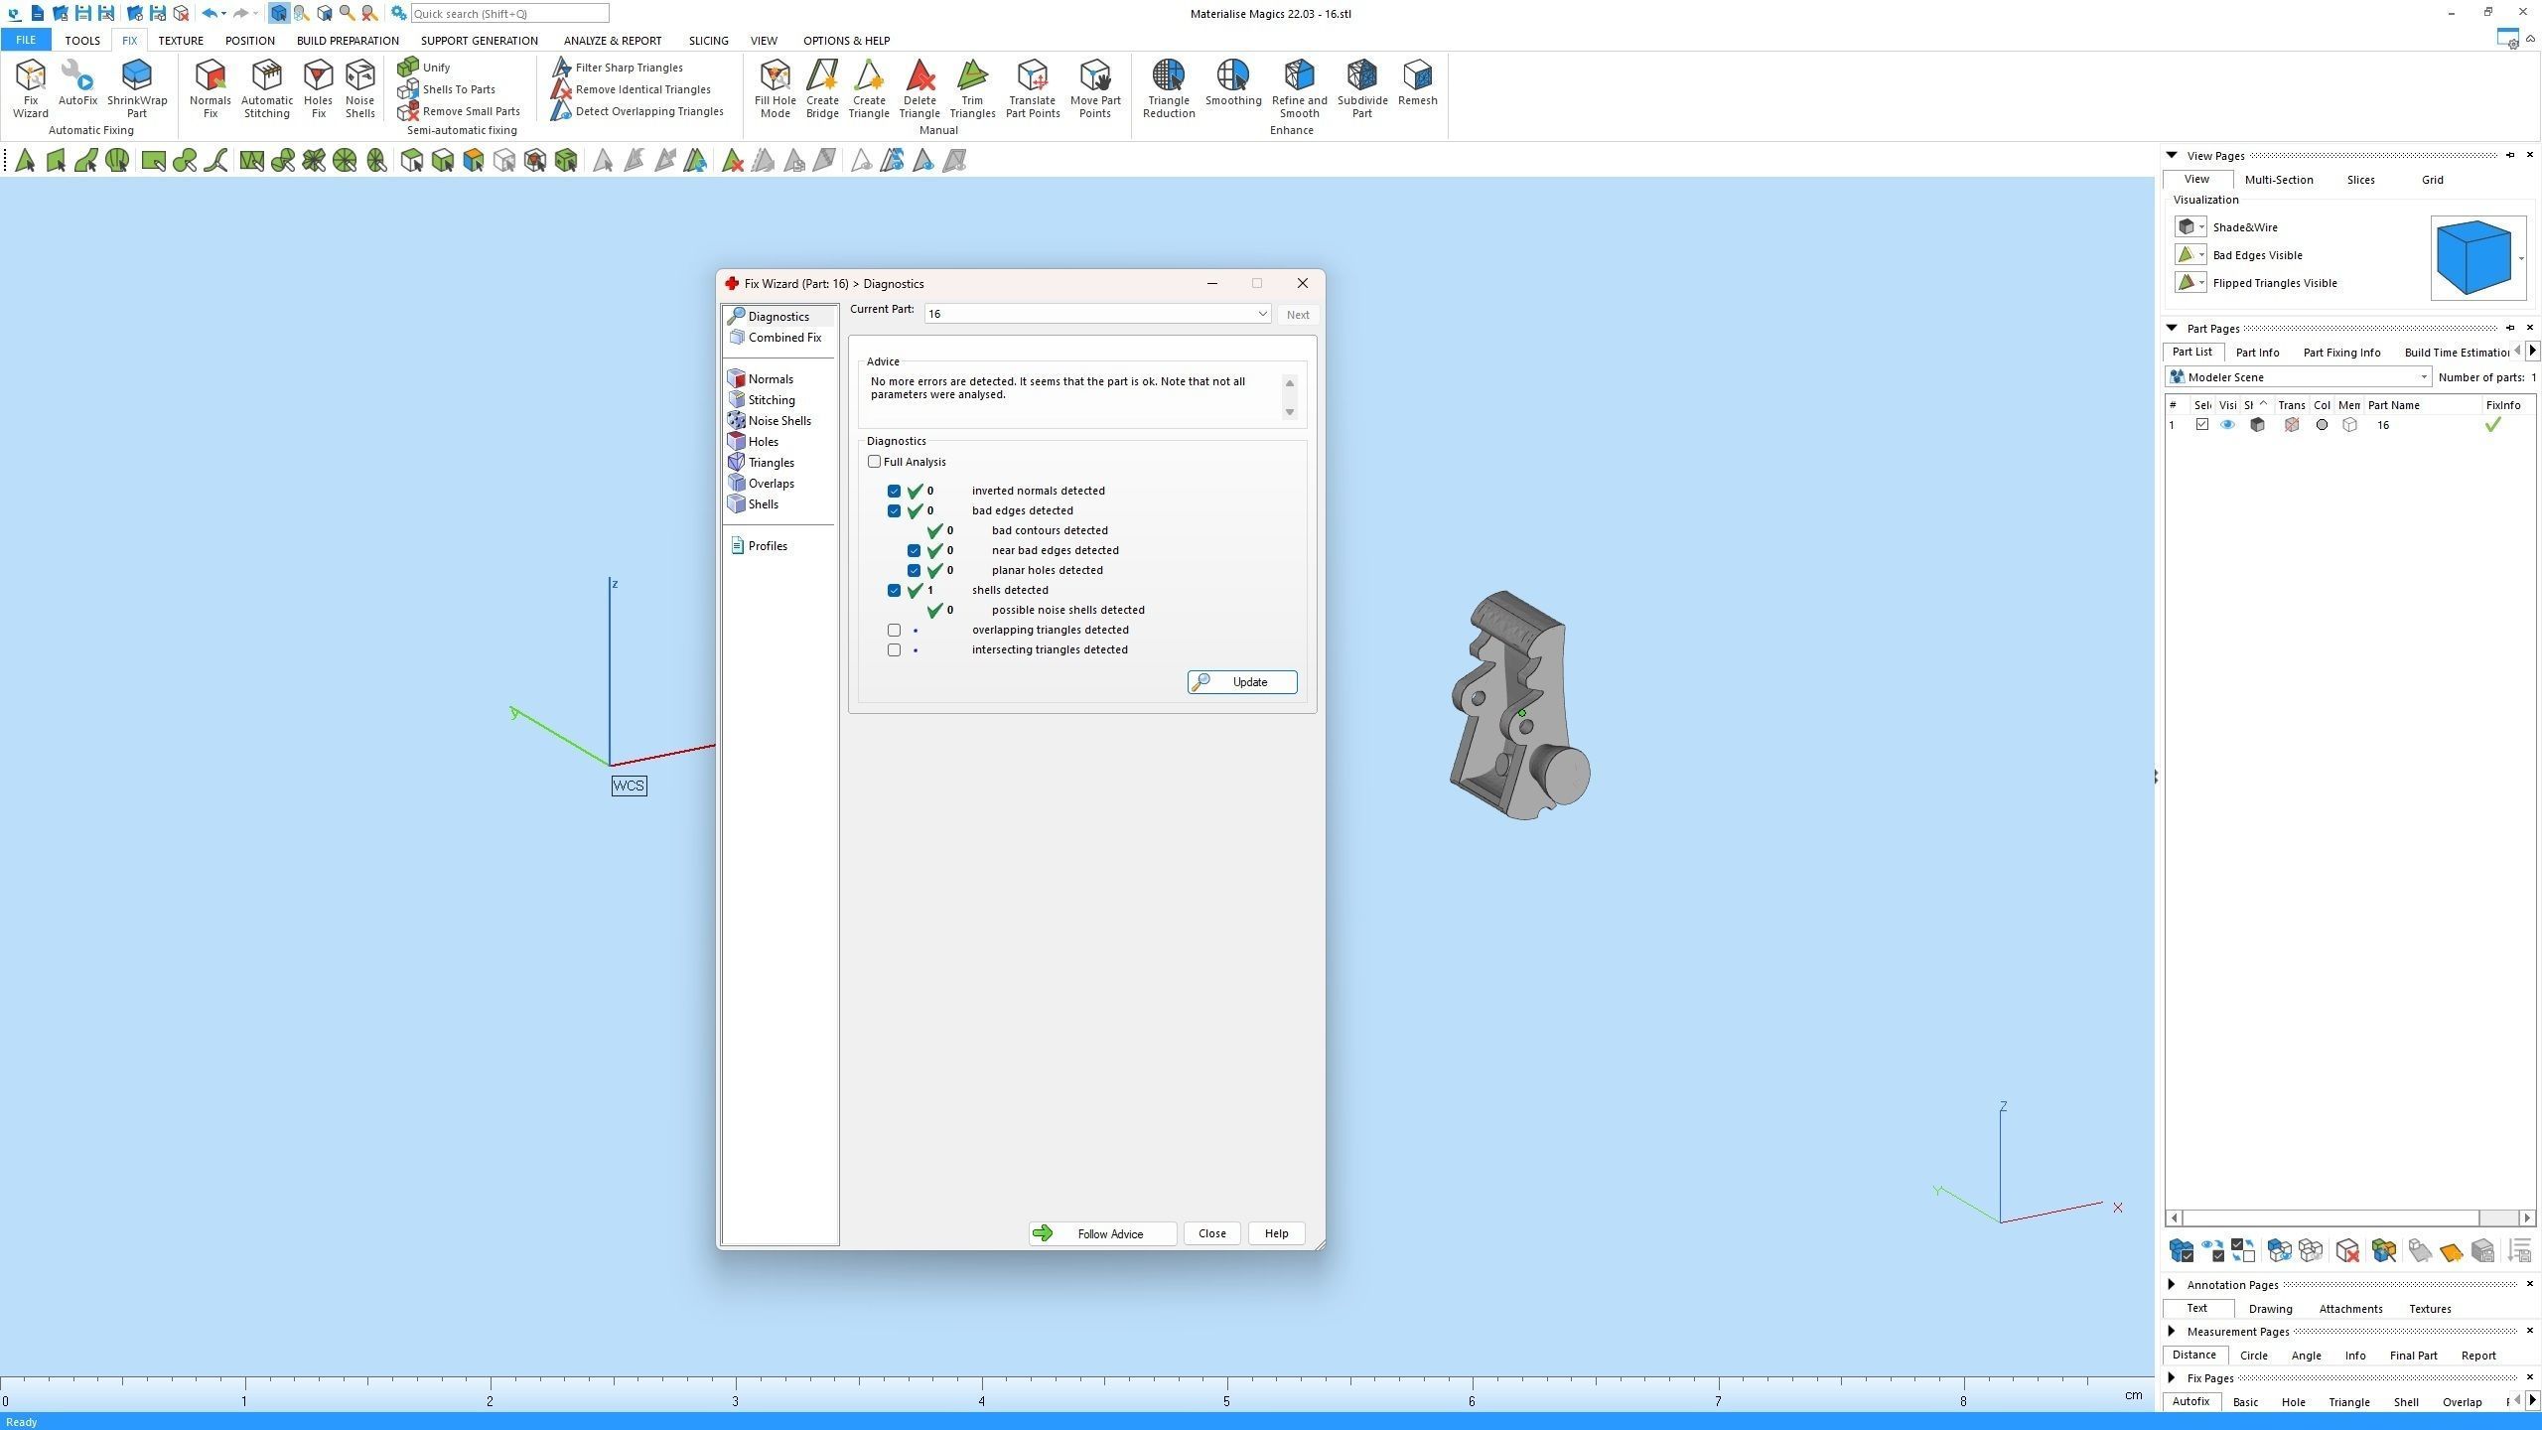The image size is (2542, 1430).
Task: Click the Delete Triangle icon
Action: click(918, 76)
